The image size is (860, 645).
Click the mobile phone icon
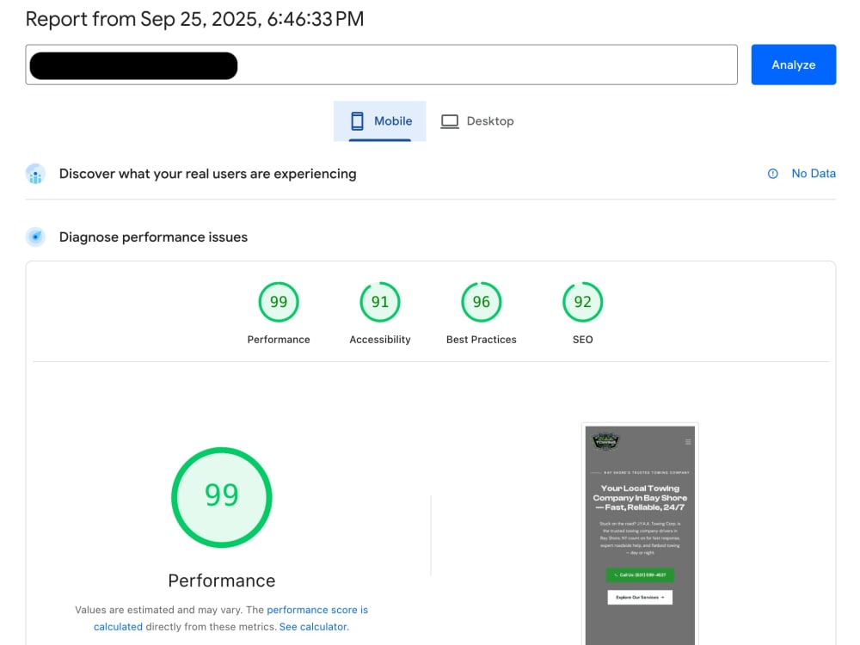pos(357,121)
